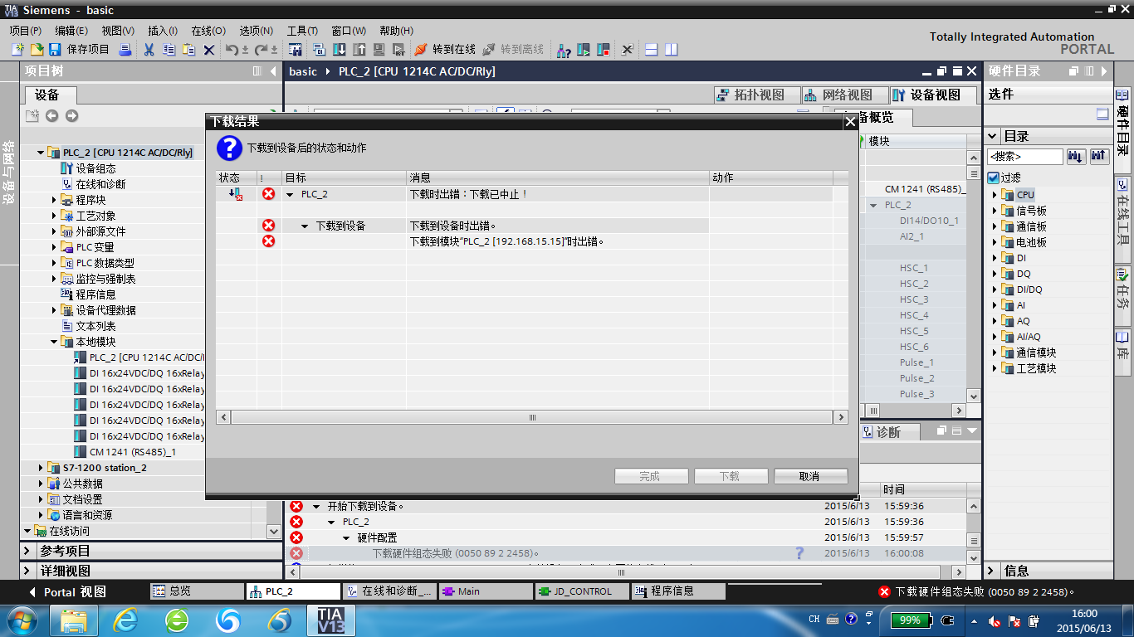Image resolution: width=1134 pixels, height=637 pixels.
Task: Open the 工具(T) menu
Action: point(303,31)
